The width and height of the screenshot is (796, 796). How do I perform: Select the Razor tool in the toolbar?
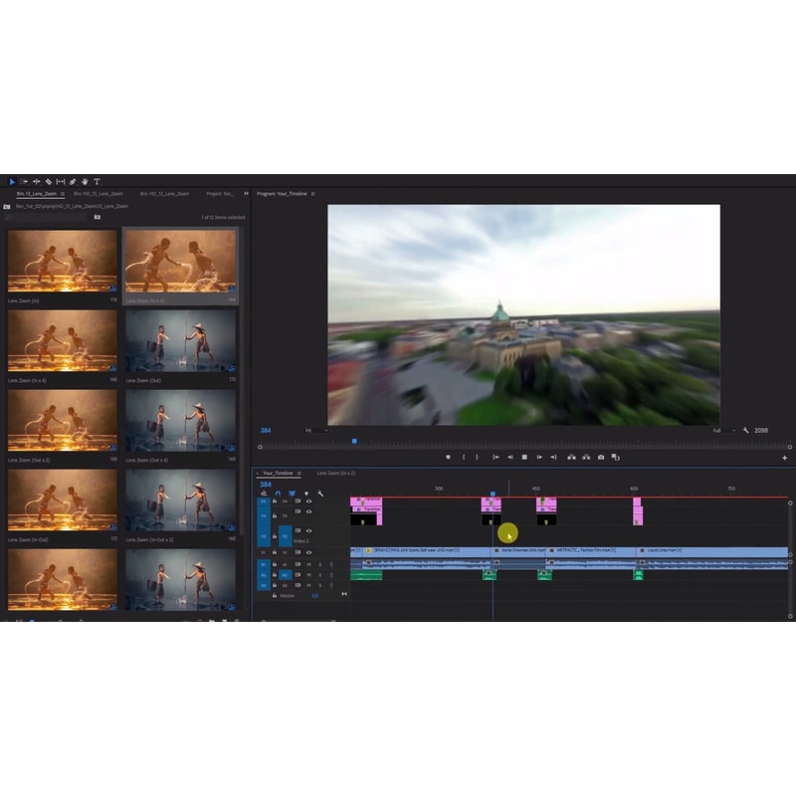point(48,182)
